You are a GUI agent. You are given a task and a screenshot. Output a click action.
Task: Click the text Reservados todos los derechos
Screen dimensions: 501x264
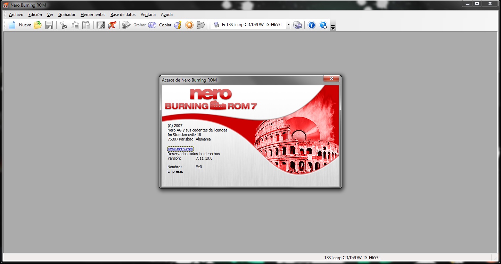click(x=194, y=154)
